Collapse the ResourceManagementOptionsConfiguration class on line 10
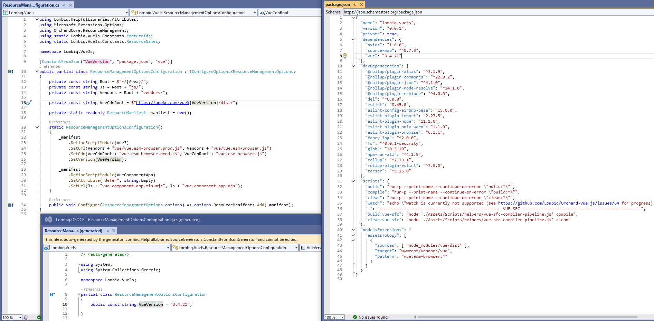This screenshot has width=654, height=321. (37, 72)
